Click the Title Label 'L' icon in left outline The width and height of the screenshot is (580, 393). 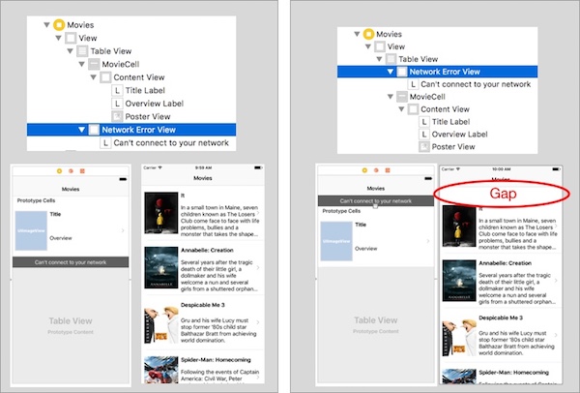117,90
